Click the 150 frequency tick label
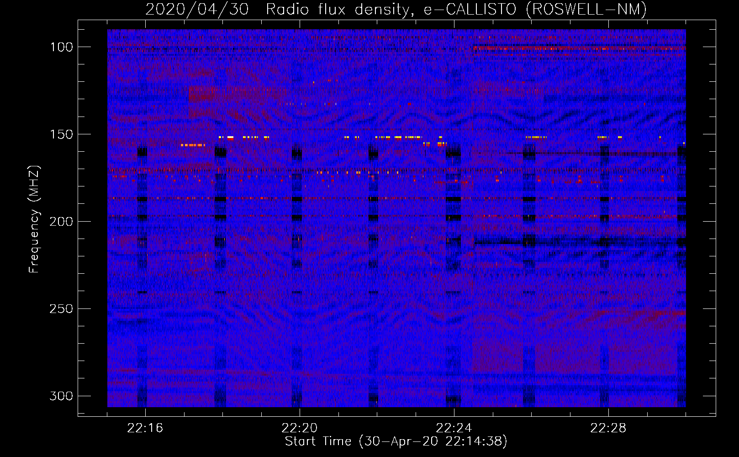This screenshot has height=457, width=739. [x=61, y=134]
